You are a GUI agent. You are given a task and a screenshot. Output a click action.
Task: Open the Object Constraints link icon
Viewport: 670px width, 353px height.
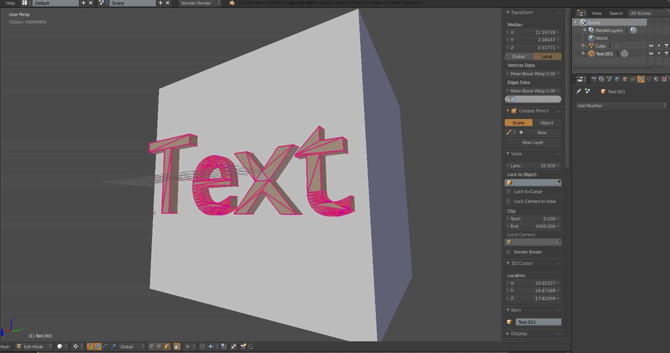point(633,79)
